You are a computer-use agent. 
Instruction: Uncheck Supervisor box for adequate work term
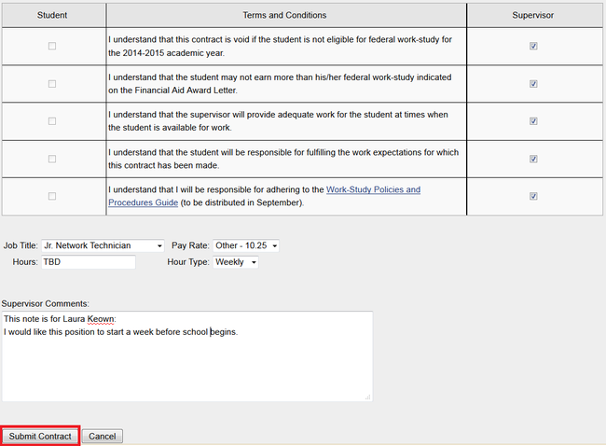533,121
